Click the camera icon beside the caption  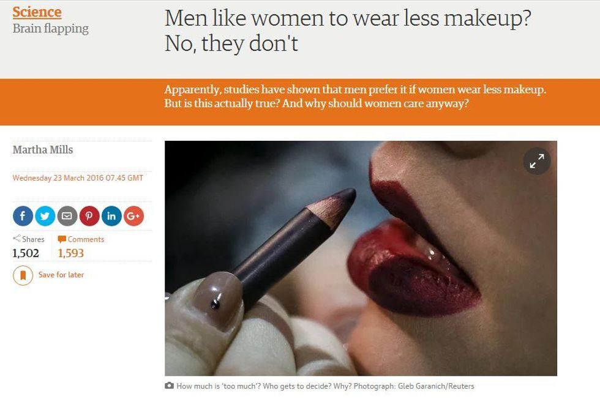click(169, 386)
